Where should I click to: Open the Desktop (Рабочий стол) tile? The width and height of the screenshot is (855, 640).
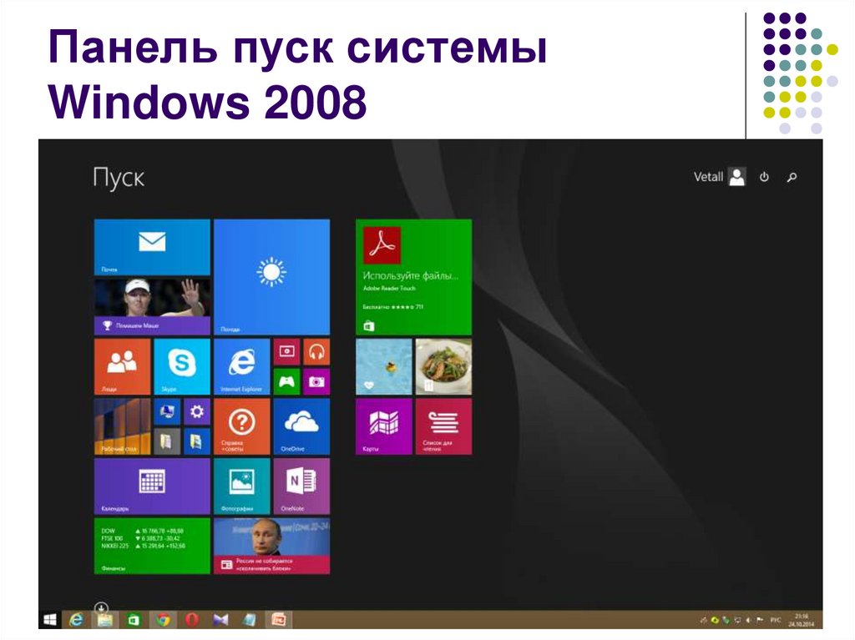pyautogui.click(x=122, y=426)
